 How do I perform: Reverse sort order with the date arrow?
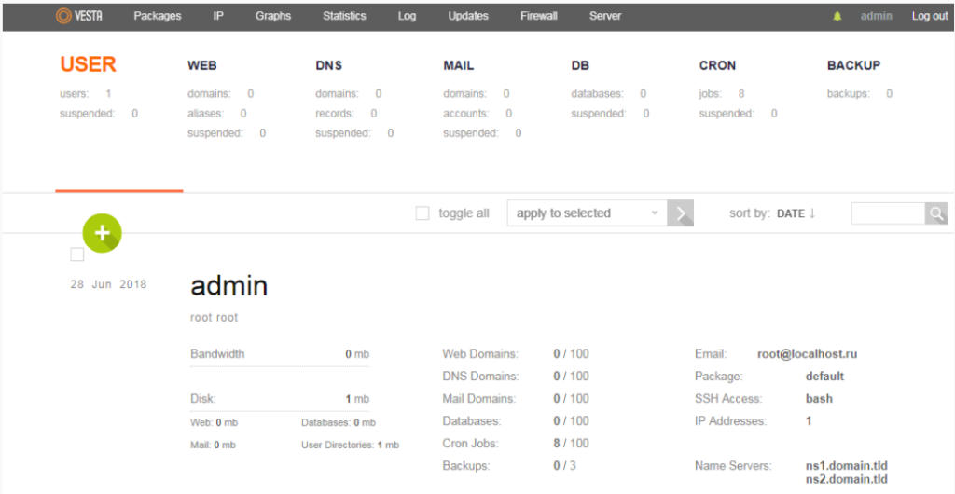point(812,213)
